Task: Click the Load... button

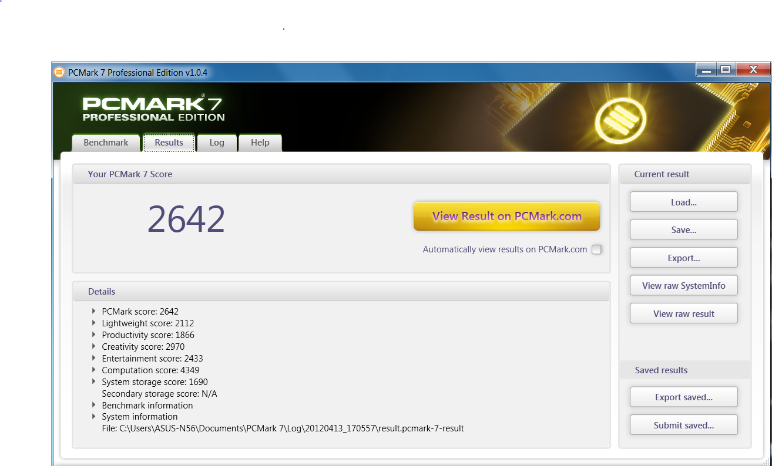Action: [x=684, y=202]
